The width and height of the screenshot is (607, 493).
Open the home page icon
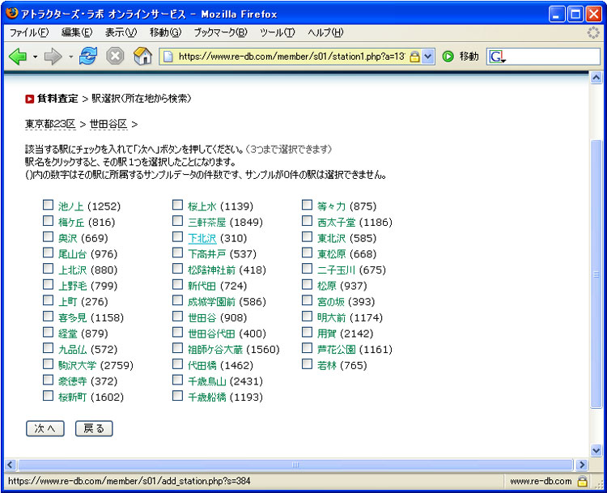(142, 57)
